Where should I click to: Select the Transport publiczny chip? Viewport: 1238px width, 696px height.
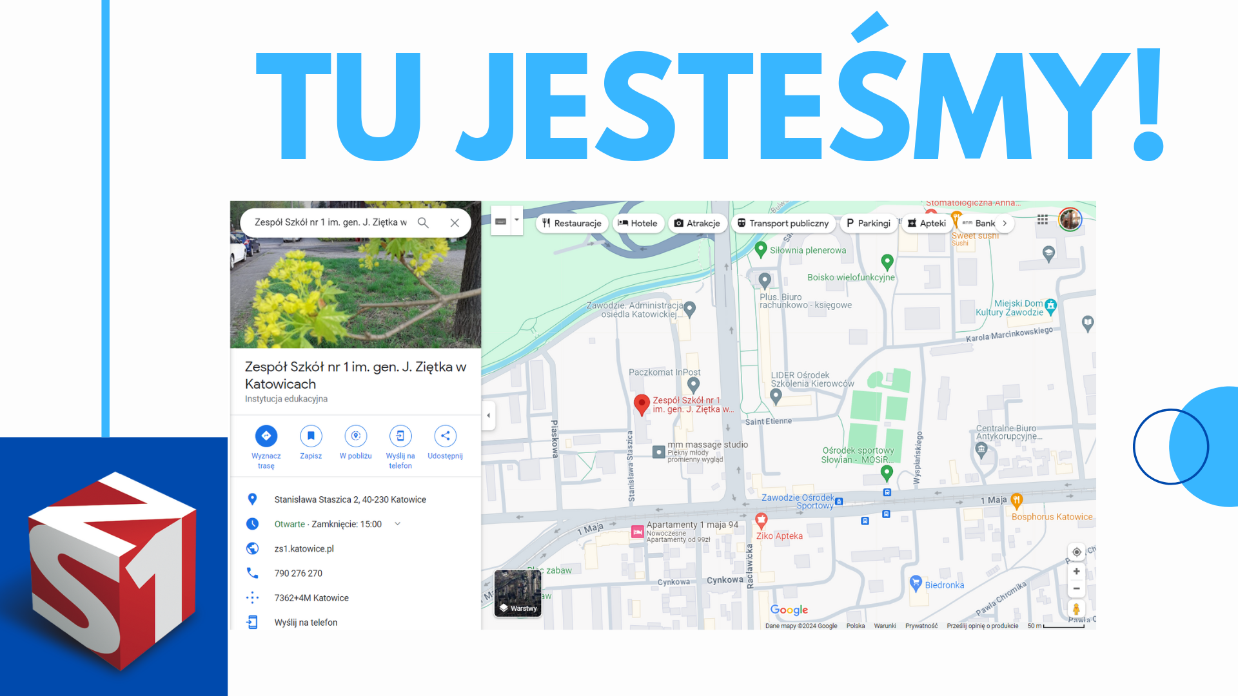[x=783, y=223]
